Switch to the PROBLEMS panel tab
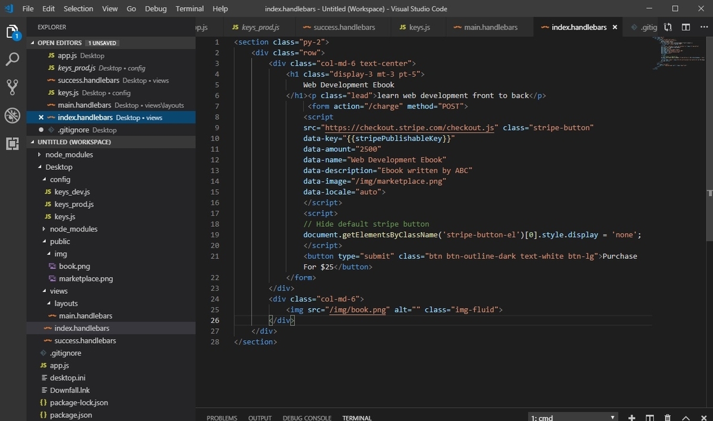The width and height of the screenshot is (713, 421). 222,418
